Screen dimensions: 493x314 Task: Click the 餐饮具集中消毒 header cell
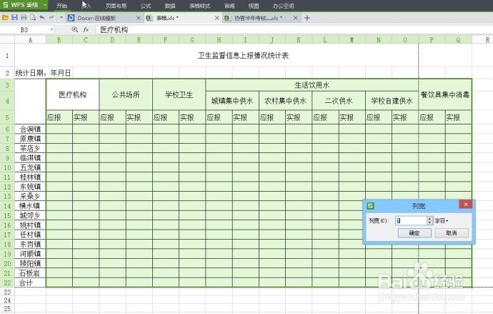pyautogui.click(x=445, y=94)
